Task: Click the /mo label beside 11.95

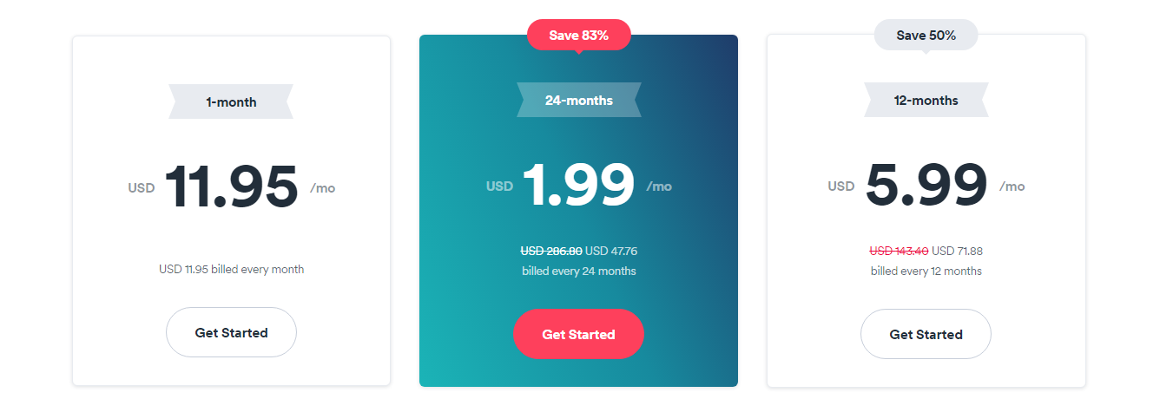Action: [322, 189]
